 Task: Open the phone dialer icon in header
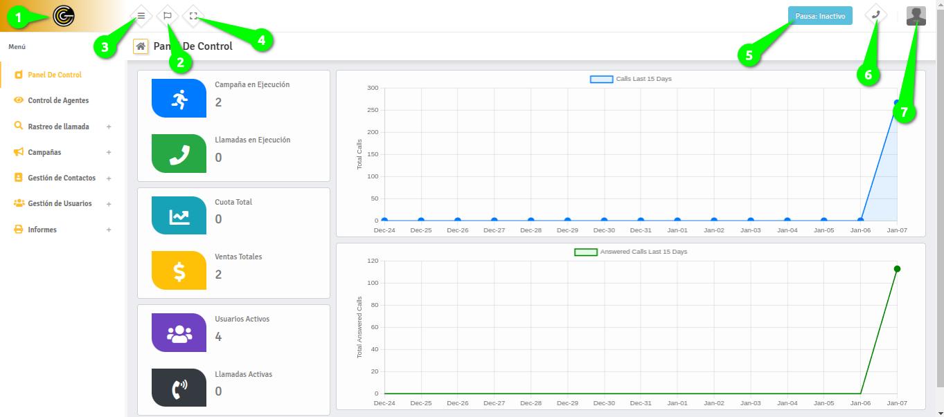pyautogui.click(x=876, y=15)
